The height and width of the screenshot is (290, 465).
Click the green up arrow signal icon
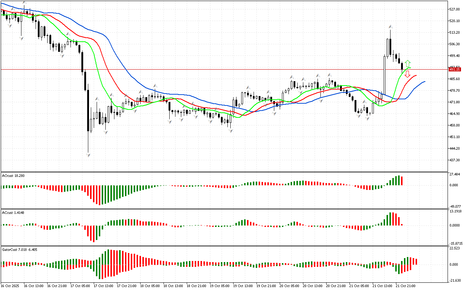408,63
